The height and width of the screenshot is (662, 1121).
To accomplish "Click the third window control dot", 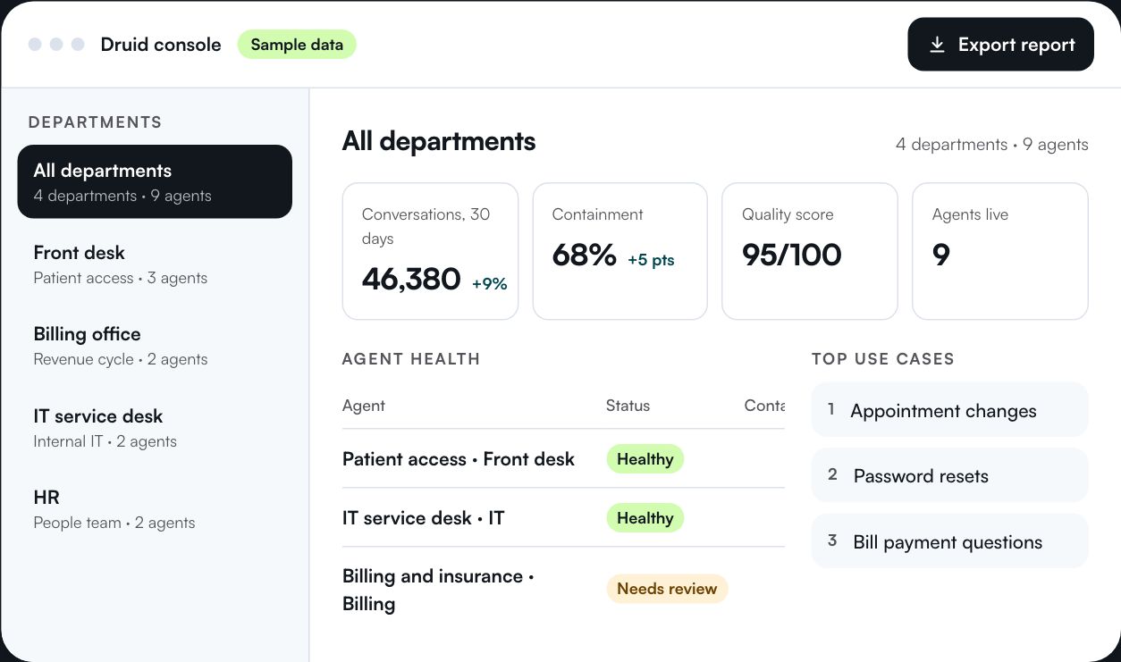I will coord(78,44).
